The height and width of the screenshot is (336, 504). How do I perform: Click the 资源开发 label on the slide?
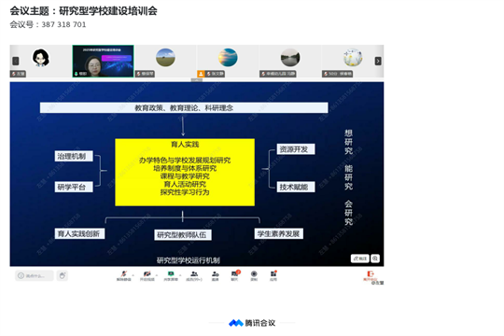[296, 149]
